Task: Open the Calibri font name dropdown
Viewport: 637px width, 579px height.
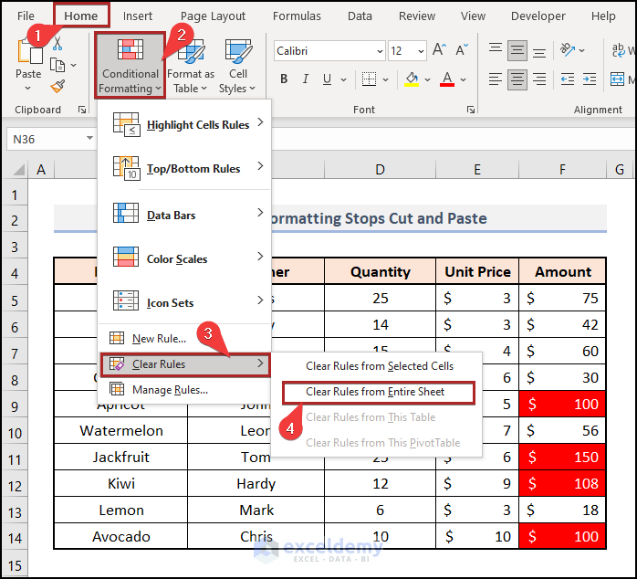Action: coord(380,51)
